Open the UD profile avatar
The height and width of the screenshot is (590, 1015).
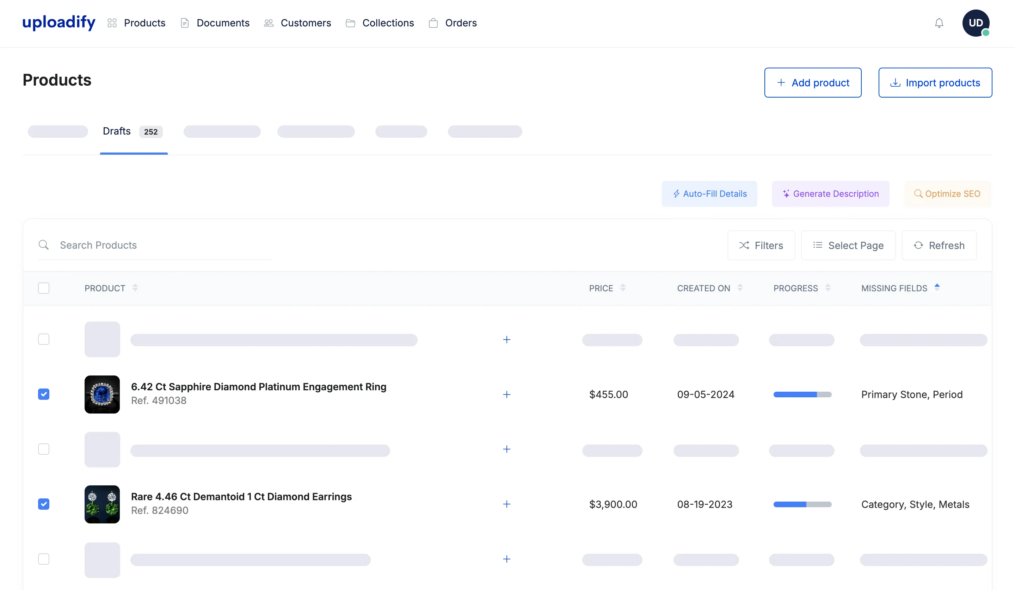[976, 23]
